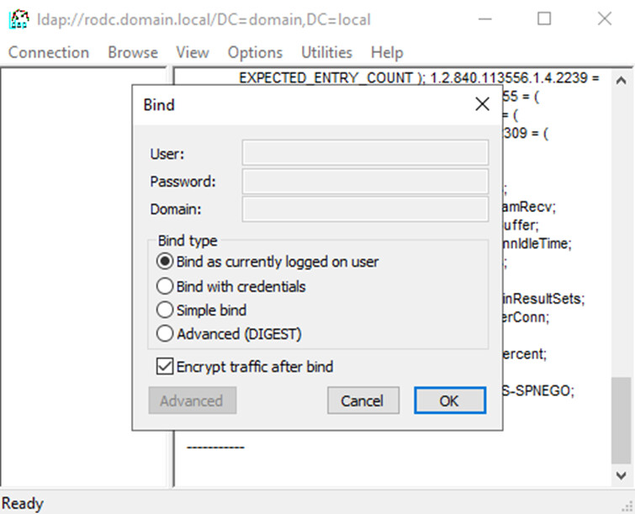The height and width of the screenshot is (514, 635).
Task: Open the Options menu
Action: click(255, 52)
